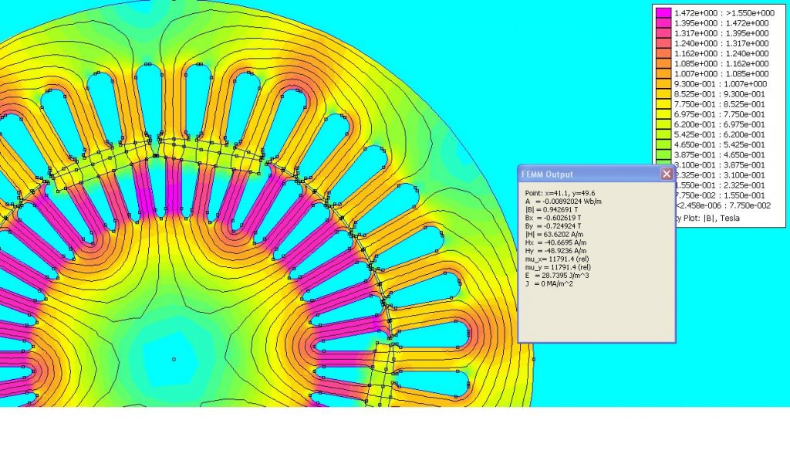Click the FEMM Output title bar

point(596,174)
